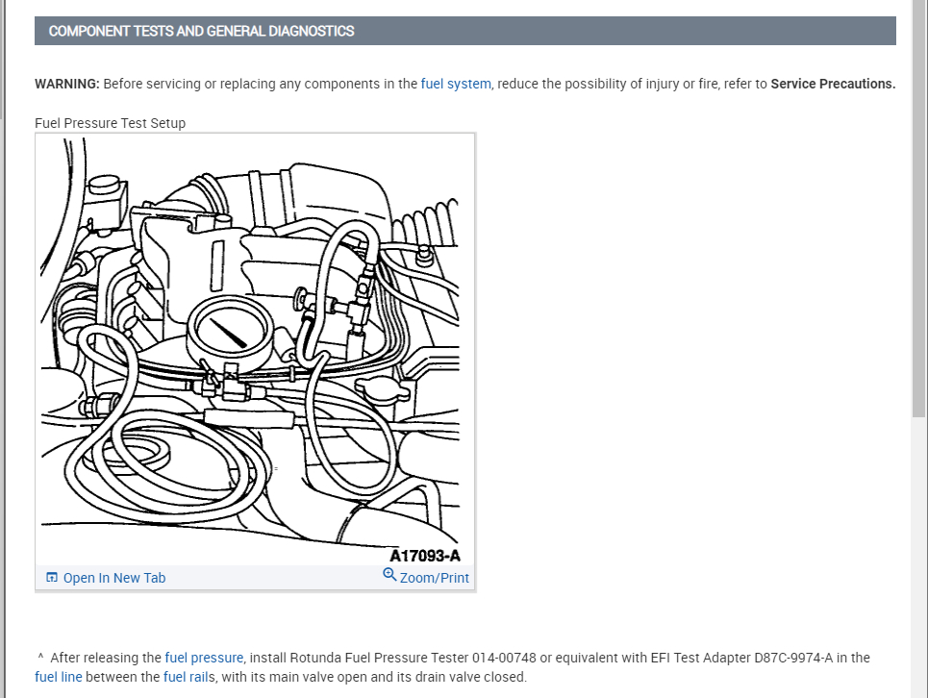This screenshot has height=698, width=928.
Task: Click the 'Fuel Pressure Test Setup' caption
Action: coord(110,123)
